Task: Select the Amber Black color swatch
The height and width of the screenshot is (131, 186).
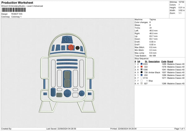Action: tap(141, 72)
